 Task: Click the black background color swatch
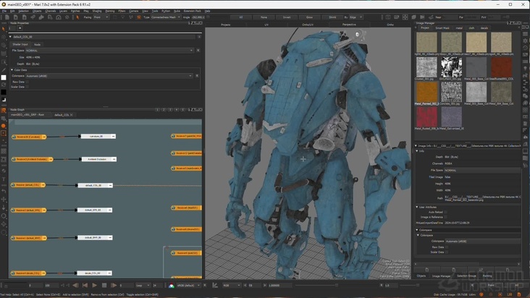pyautogui.click(x=4, y=92)
